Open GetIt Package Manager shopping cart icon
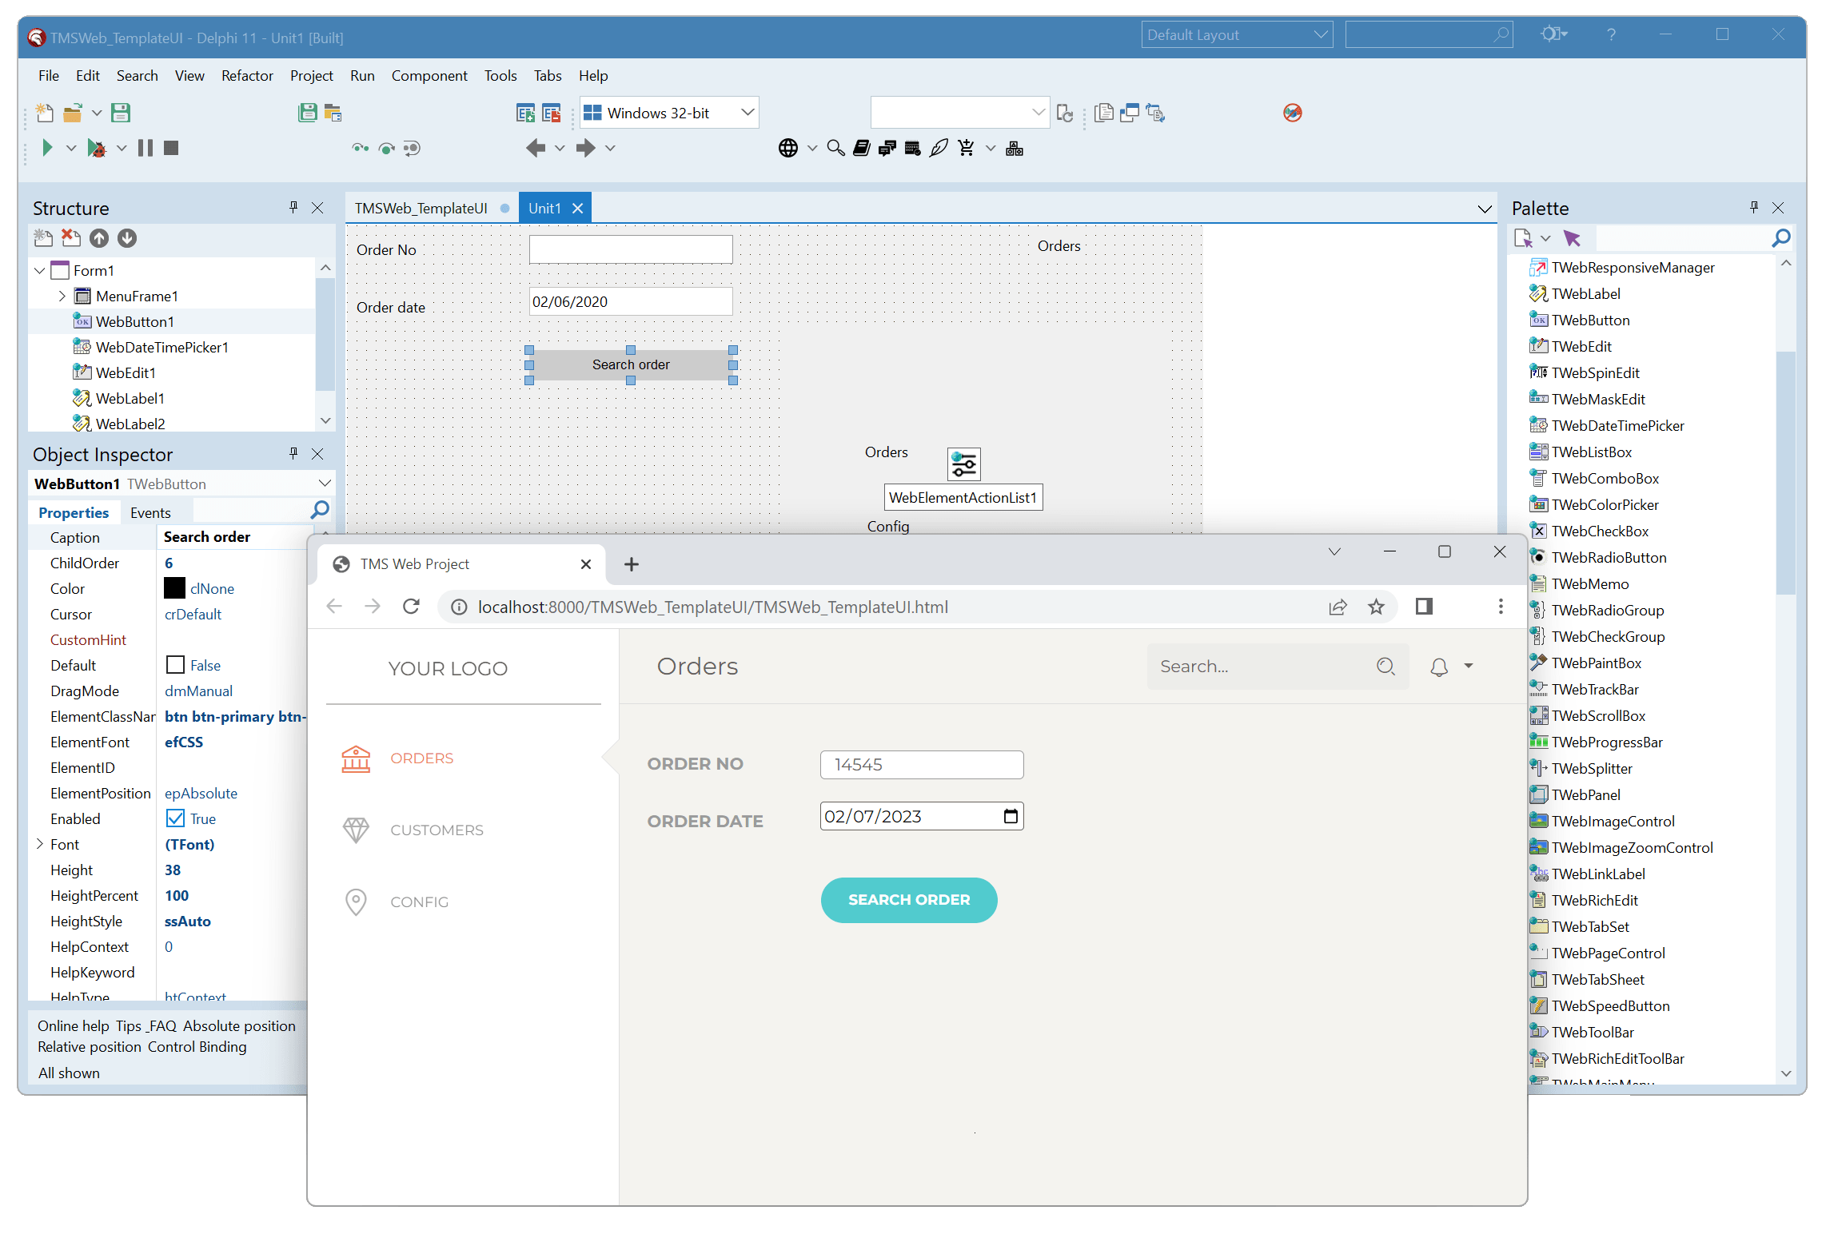This screenshot has height=1246, width=1830. click(x=967, y=148)
